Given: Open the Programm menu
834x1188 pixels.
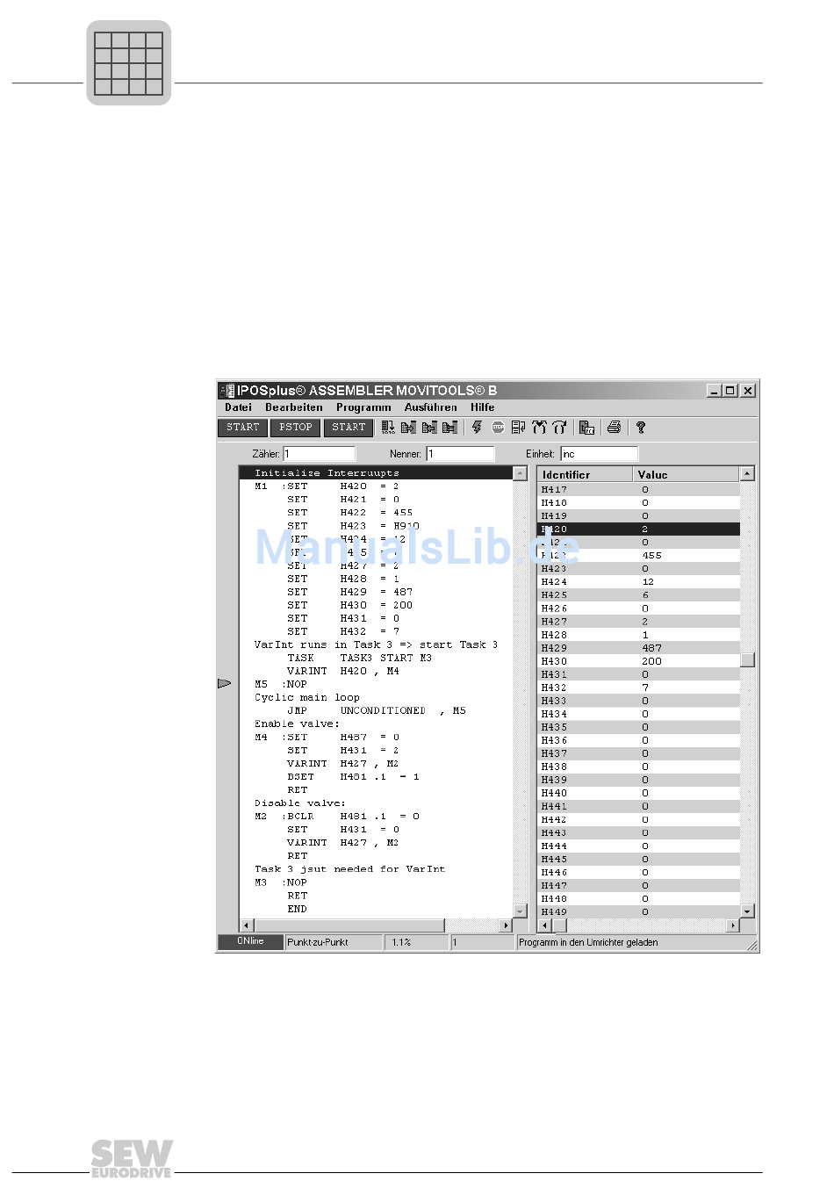Looking at the screenshot, I should 363,407.
